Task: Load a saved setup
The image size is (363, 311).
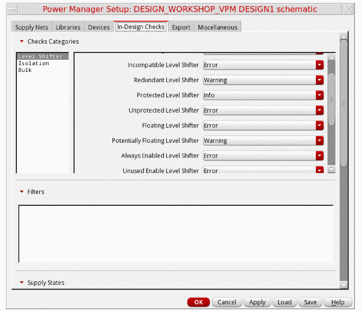Action: [x=285, y=302]
